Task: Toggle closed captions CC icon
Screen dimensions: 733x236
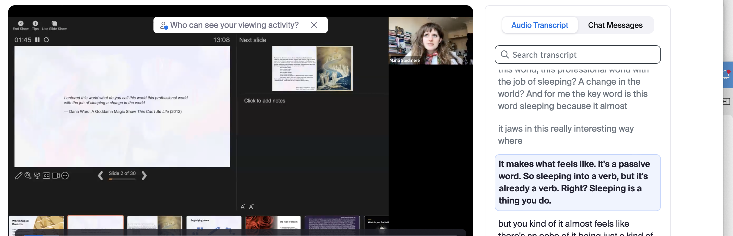Action: 47,176
